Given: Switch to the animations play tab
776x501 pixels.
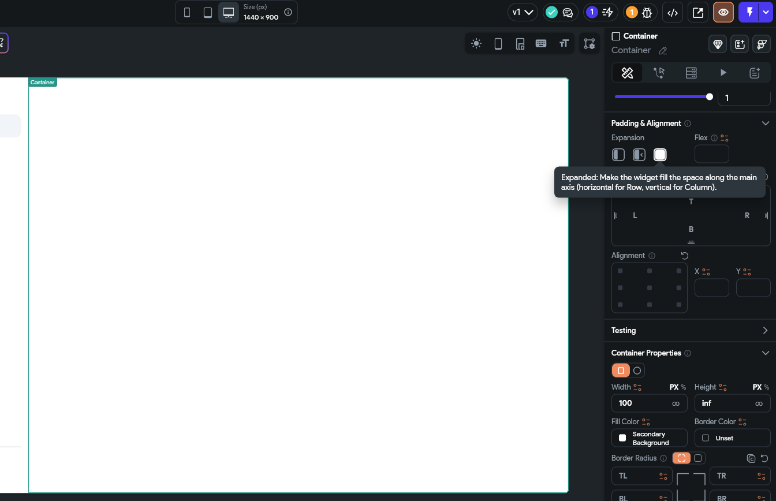Looking at the screenshot, I should (x=723, y=73).
